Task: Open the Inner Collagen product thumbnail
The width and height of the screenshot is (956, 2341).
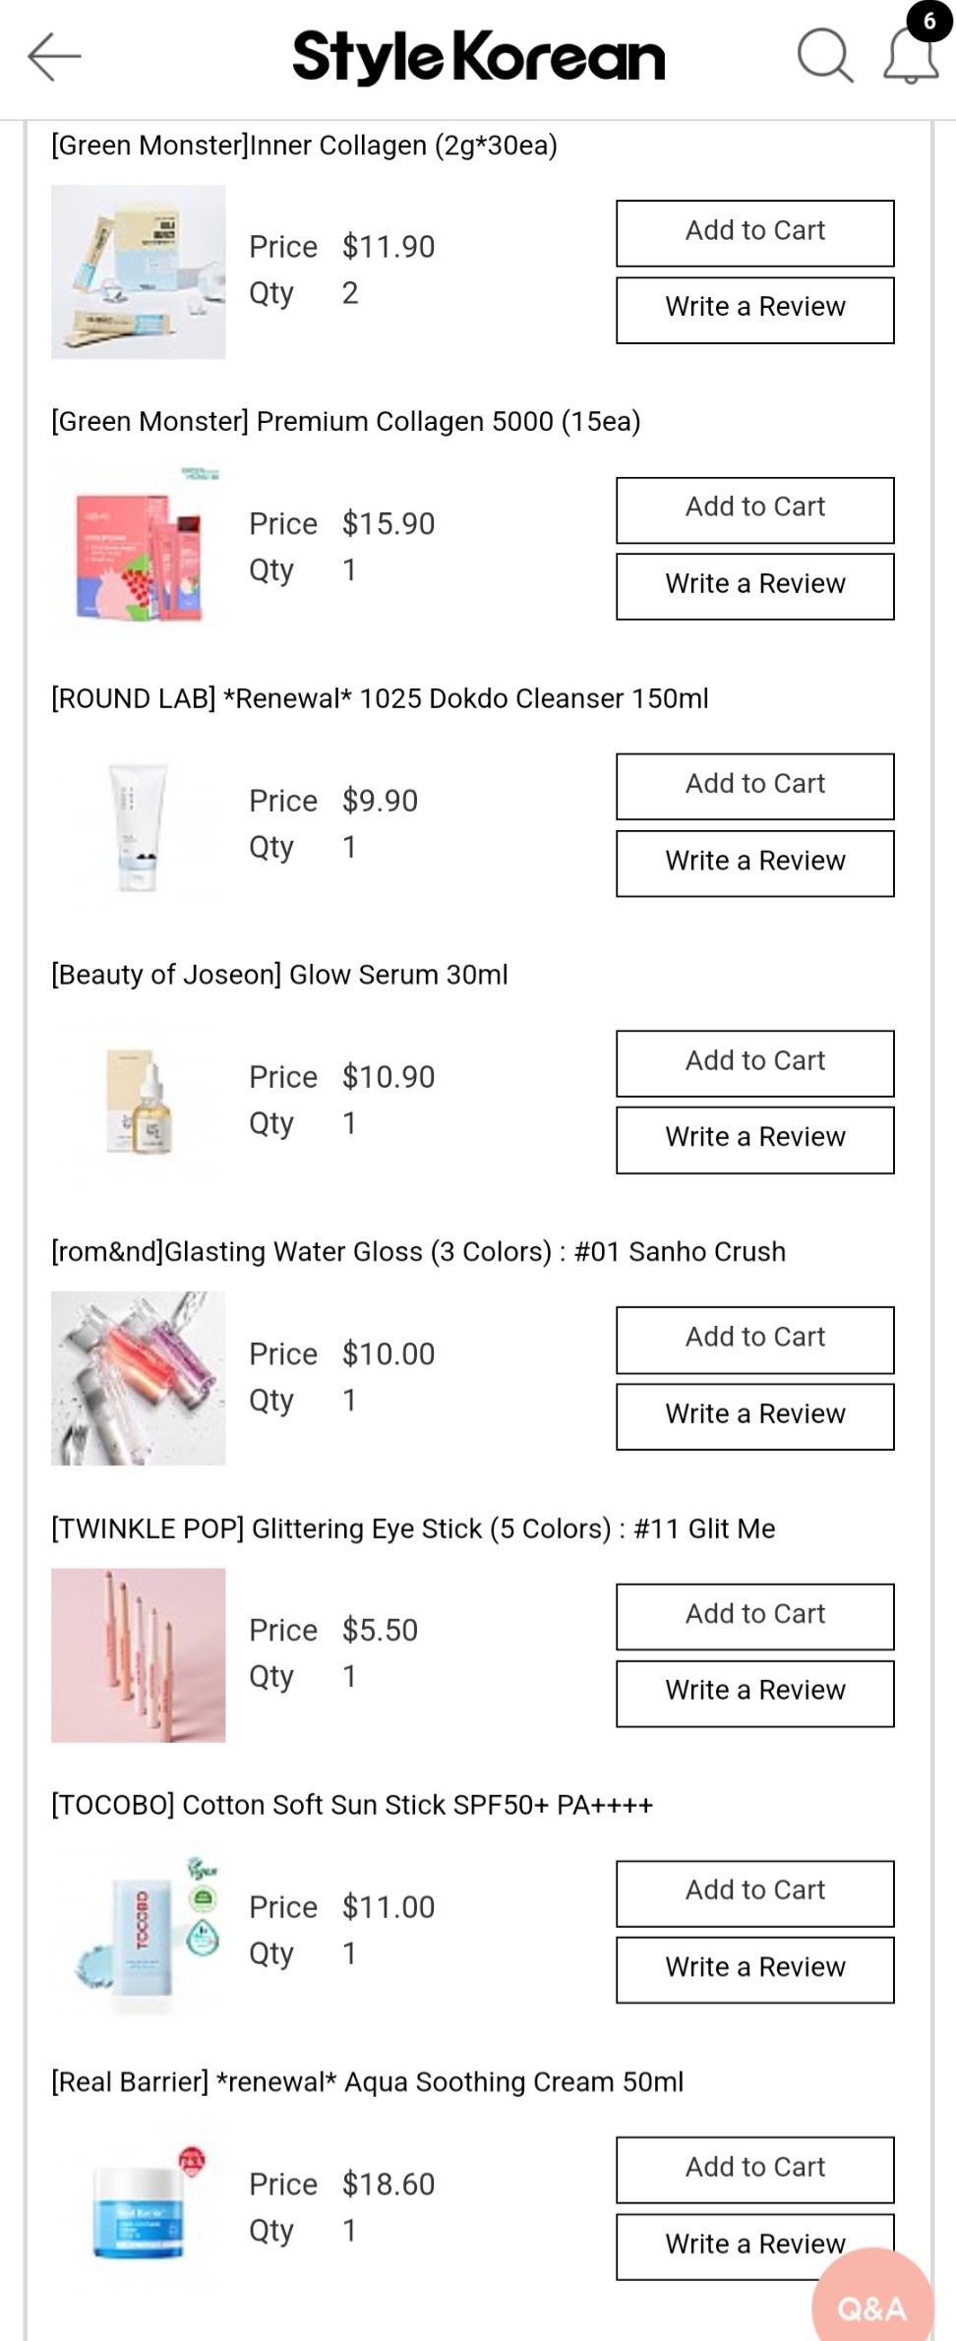Action: [x=138, y=271]
